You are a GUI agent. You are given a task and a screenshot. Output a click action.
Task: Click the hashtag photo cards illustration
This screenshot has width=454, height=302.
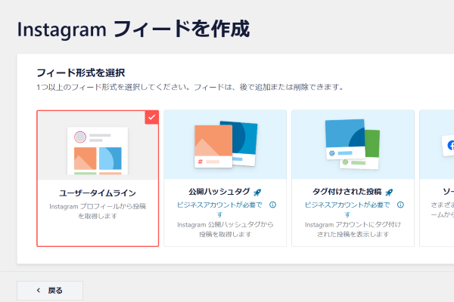(x=225, y=144)
